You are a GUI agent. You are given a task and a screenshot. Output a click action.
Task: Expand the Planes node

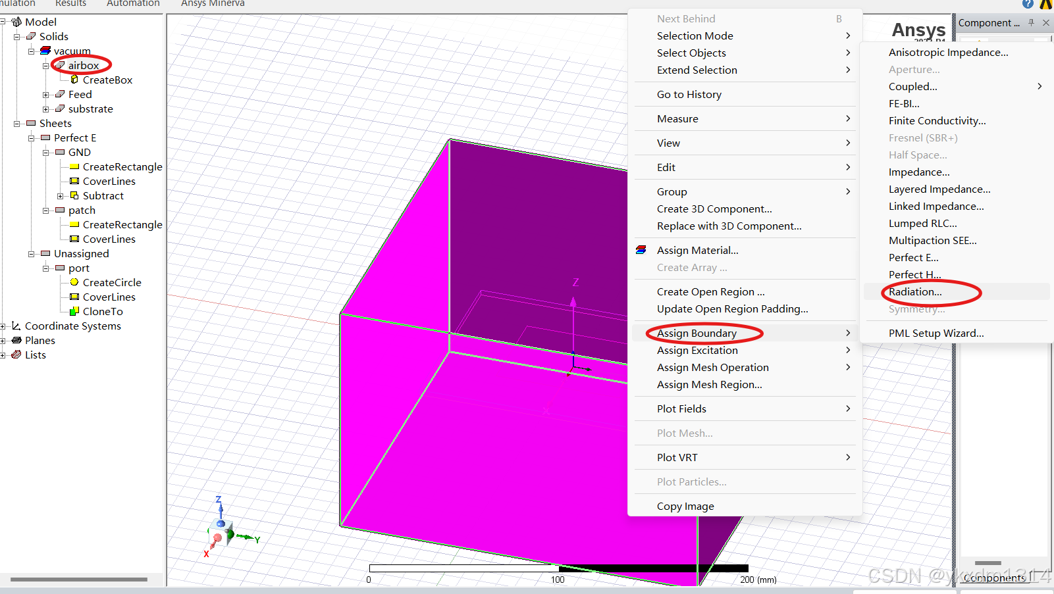(x=3, y=340)
